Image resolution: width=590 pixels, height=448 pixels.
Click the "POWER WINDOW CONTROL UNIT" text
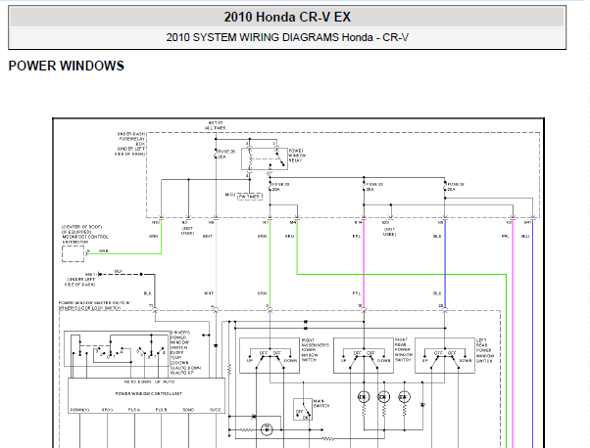(149, 393)
